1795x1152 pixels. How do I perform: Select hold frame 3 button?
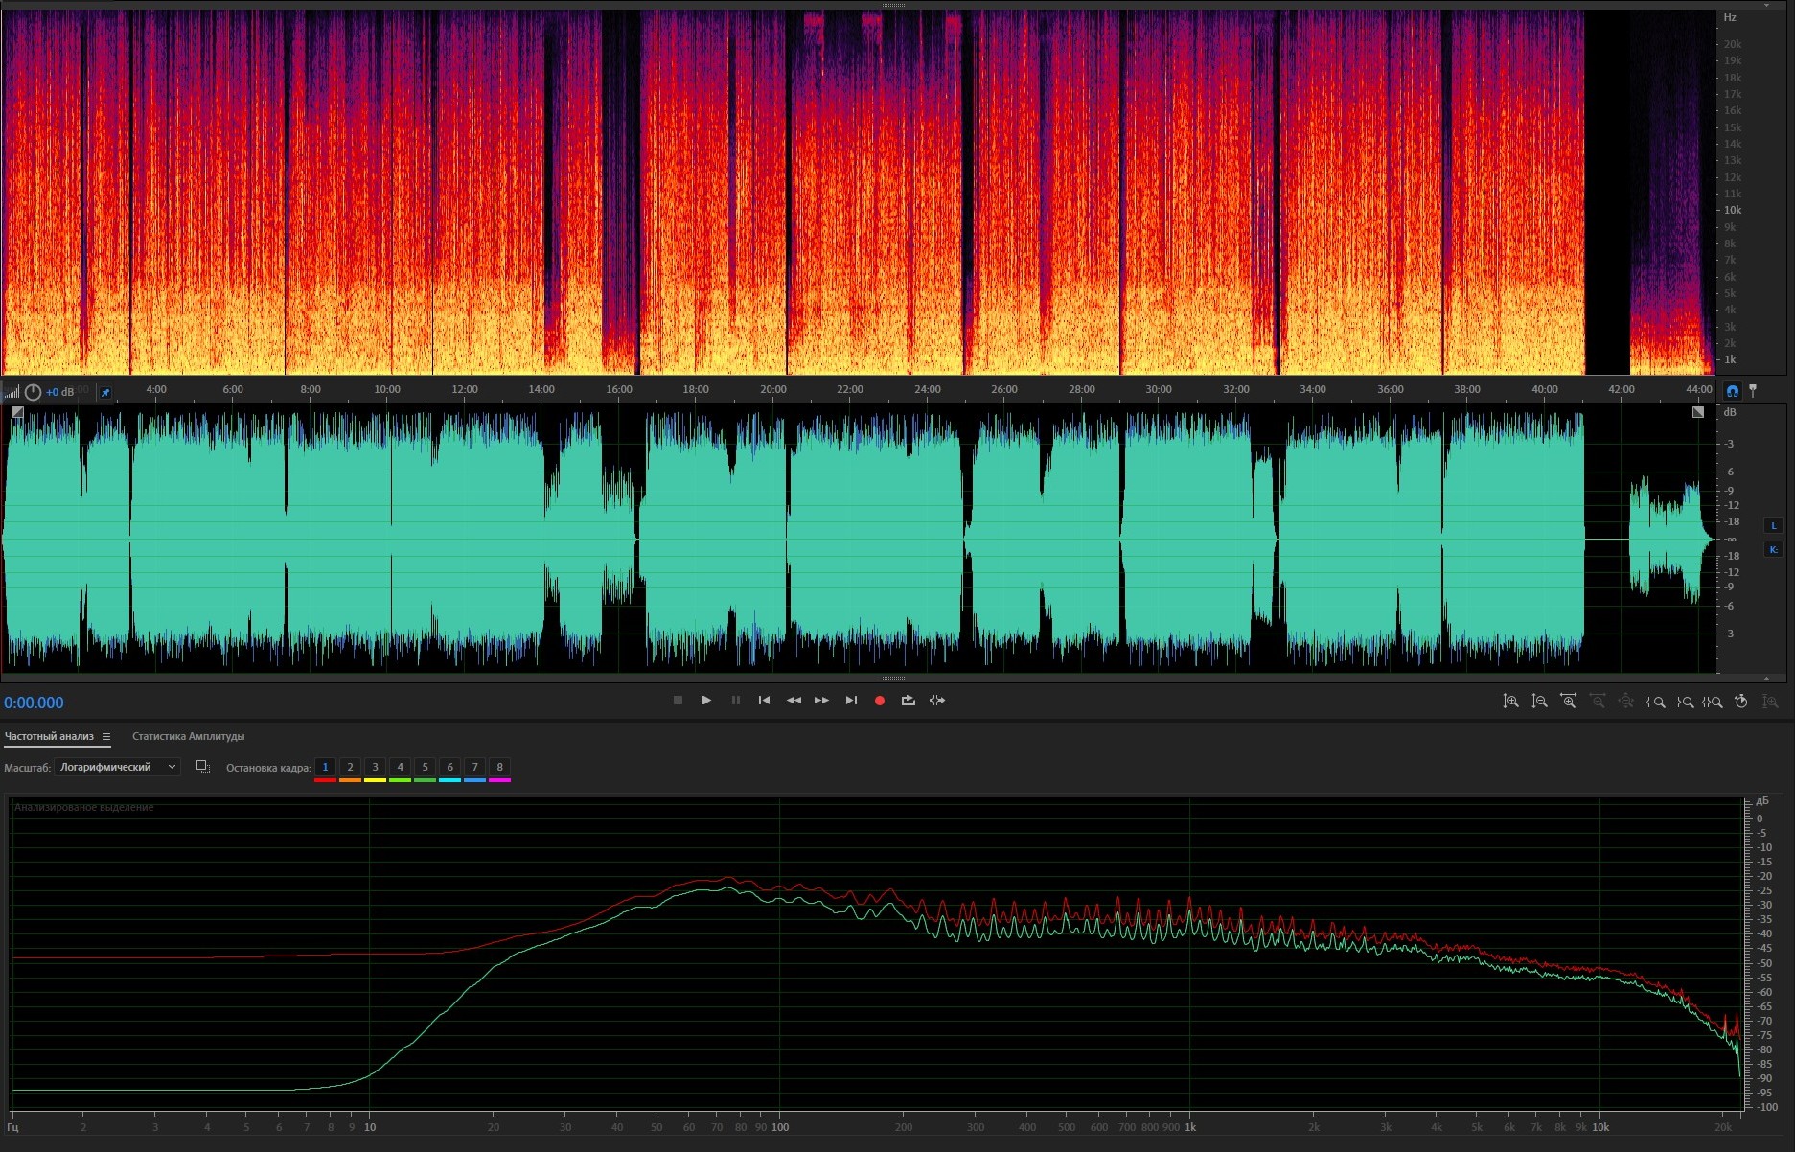375,767
